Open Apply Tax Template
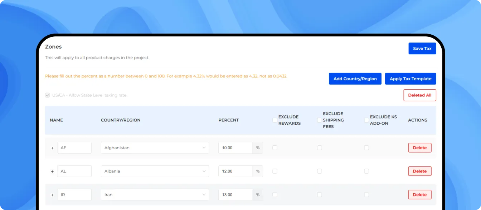Image resolution: width=481 pixels, height=210 pixels. tap(410, 79)
